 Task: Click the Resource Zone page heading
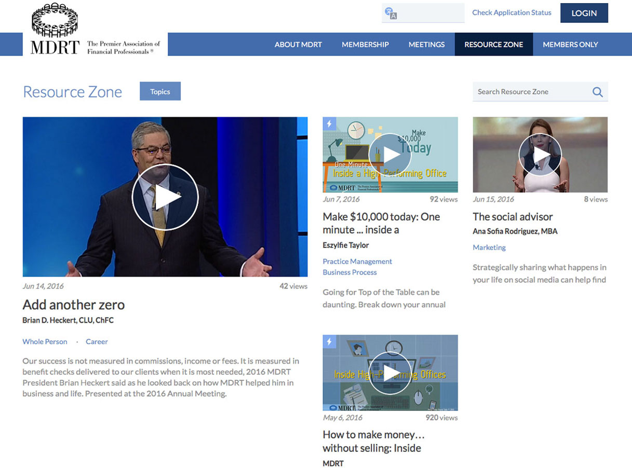point(72,92)
